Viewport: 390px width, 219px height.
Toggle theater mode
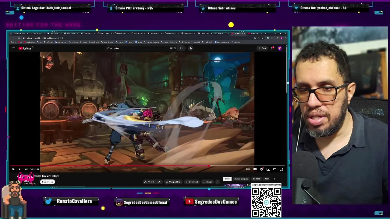click(275, 169)
